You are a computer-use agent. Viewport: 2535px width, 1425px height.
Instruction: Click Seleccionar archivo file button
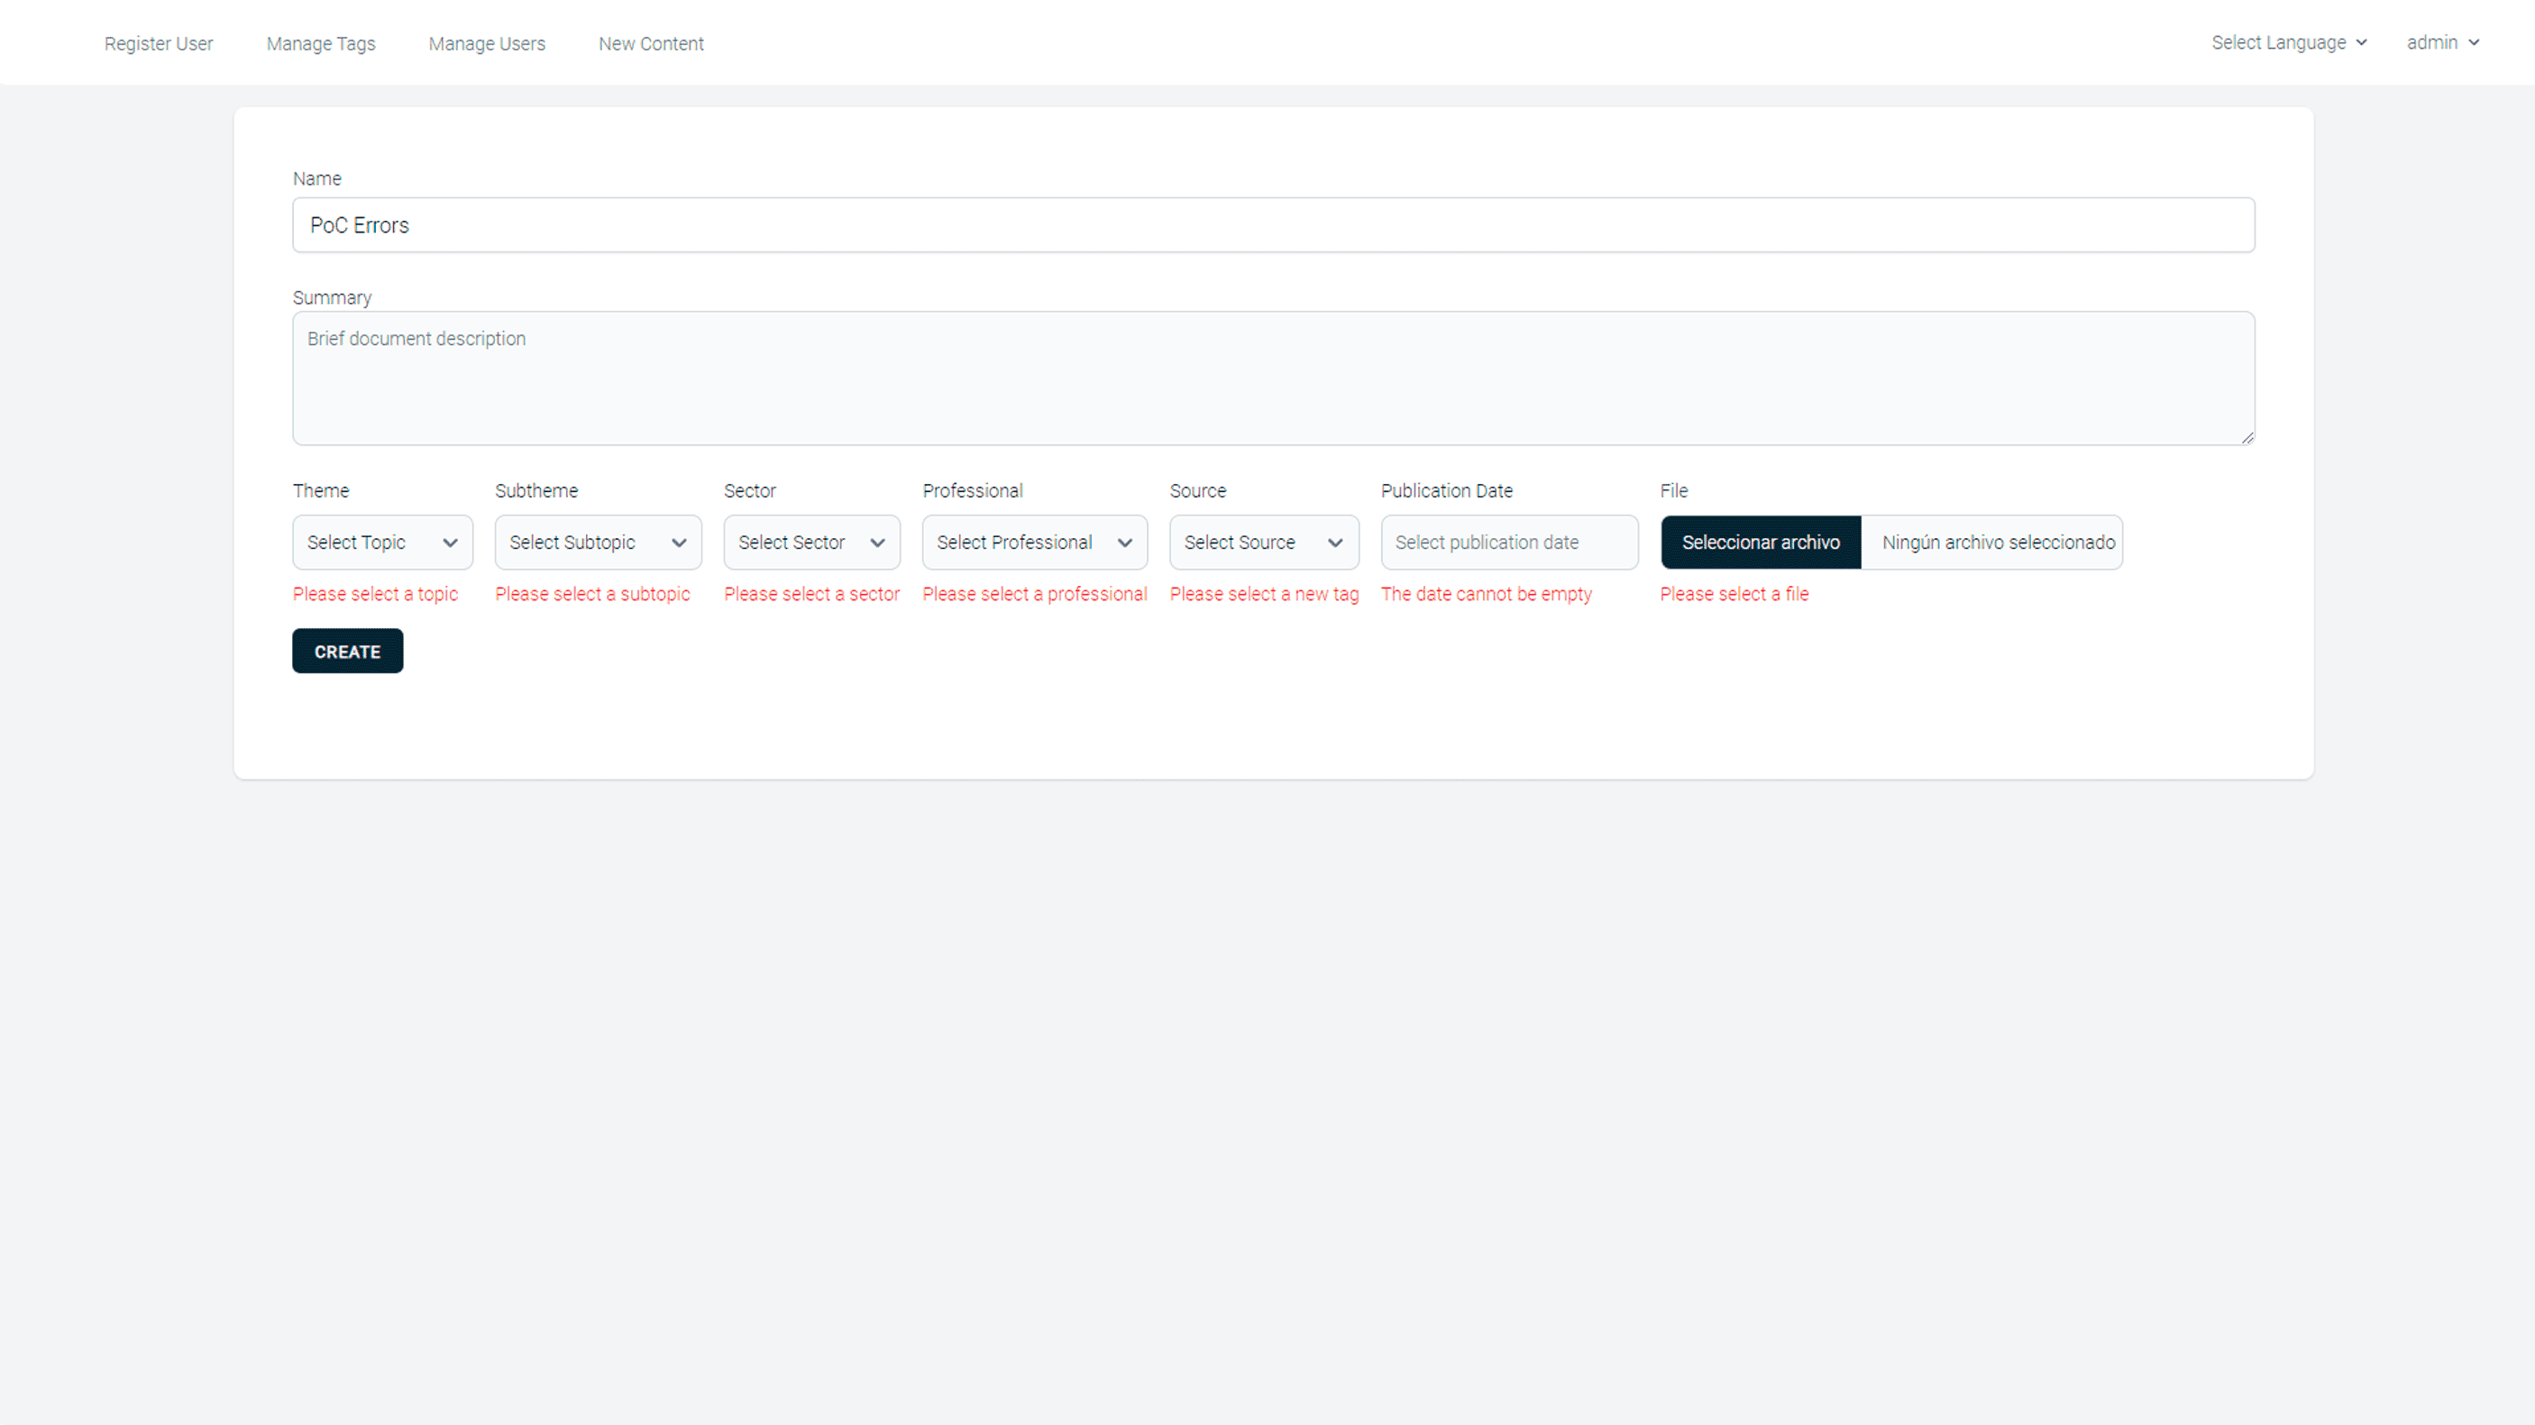pyautogui.click(x=1761, y=543)
